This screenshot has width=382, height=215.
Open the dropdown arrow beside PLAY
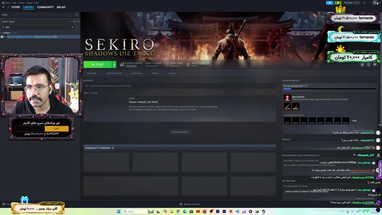(114, 64)
